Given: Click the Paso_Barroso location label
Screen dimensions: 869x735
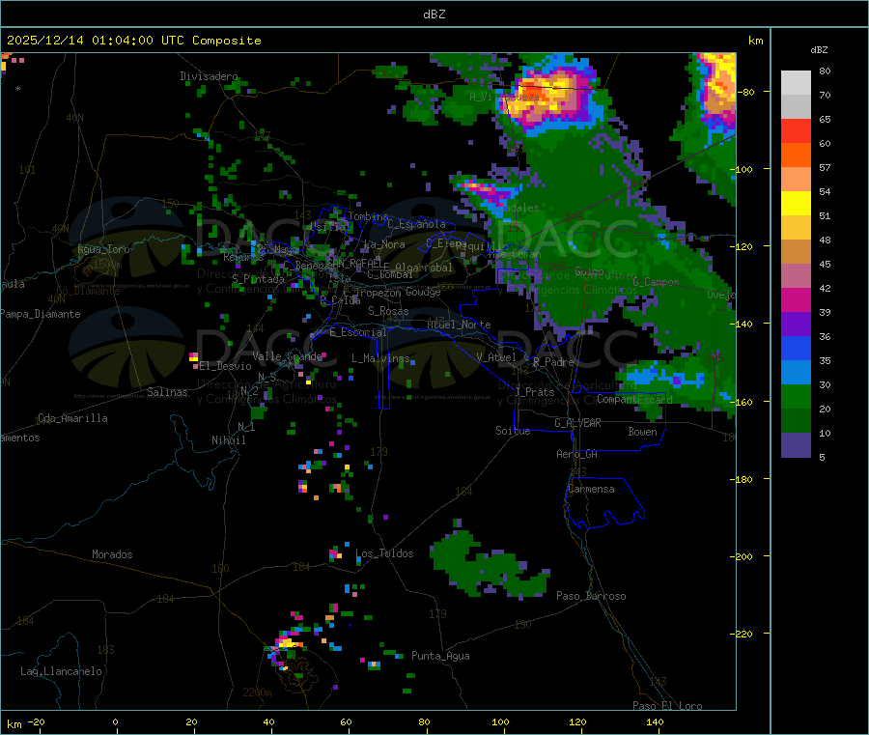Looking at the screenshot, I should pos(591,596).
